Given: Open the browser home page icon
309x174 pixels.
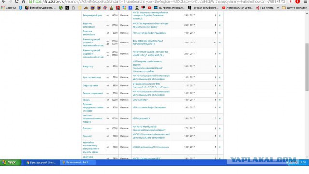Looking at the screenshot, I should [x=23, y=1].
